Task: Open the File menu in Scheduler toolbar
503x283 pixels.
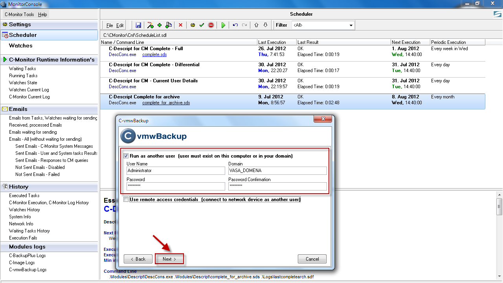Action: [x=110, y=25]
